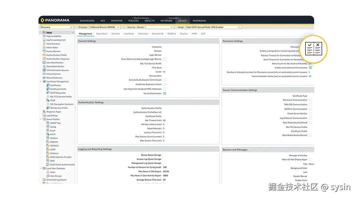Enable Panorama Communication checkbox
357x198 pixels.
click(x=310, y=100)
